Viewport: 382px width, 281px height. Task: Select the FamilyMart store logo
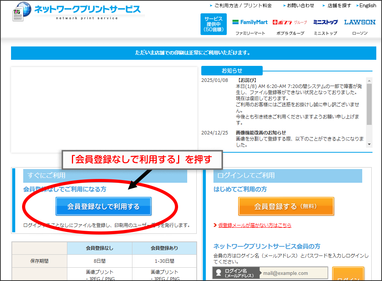250,22
